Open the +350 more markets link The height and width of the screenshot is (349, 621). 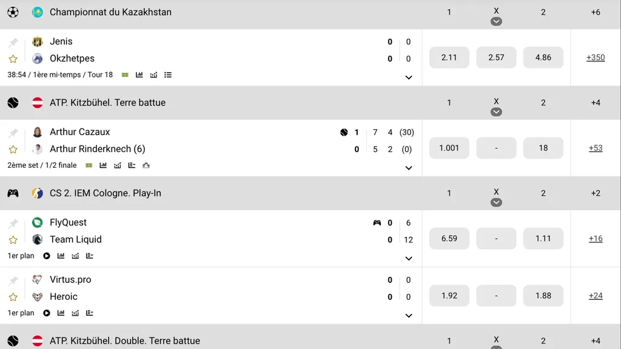click(x=596, y=58)
